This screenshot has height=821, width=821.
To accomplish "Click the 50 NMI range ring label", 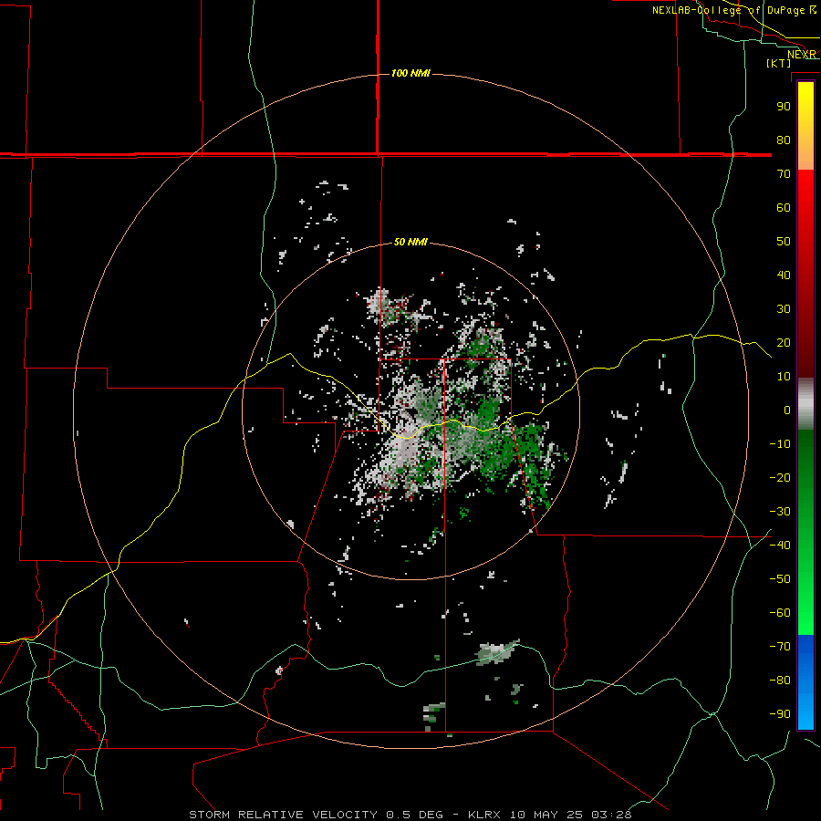I will pos(410,242).
